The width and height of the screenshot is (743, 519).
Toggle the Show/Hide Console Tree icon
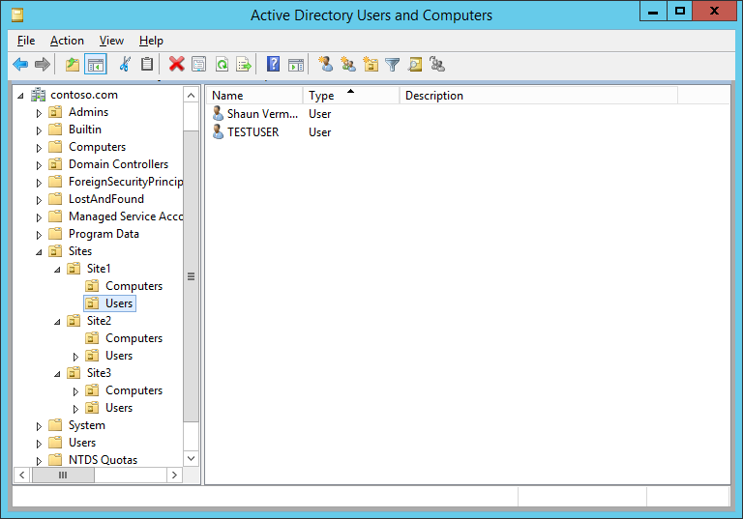coord(96,64)
